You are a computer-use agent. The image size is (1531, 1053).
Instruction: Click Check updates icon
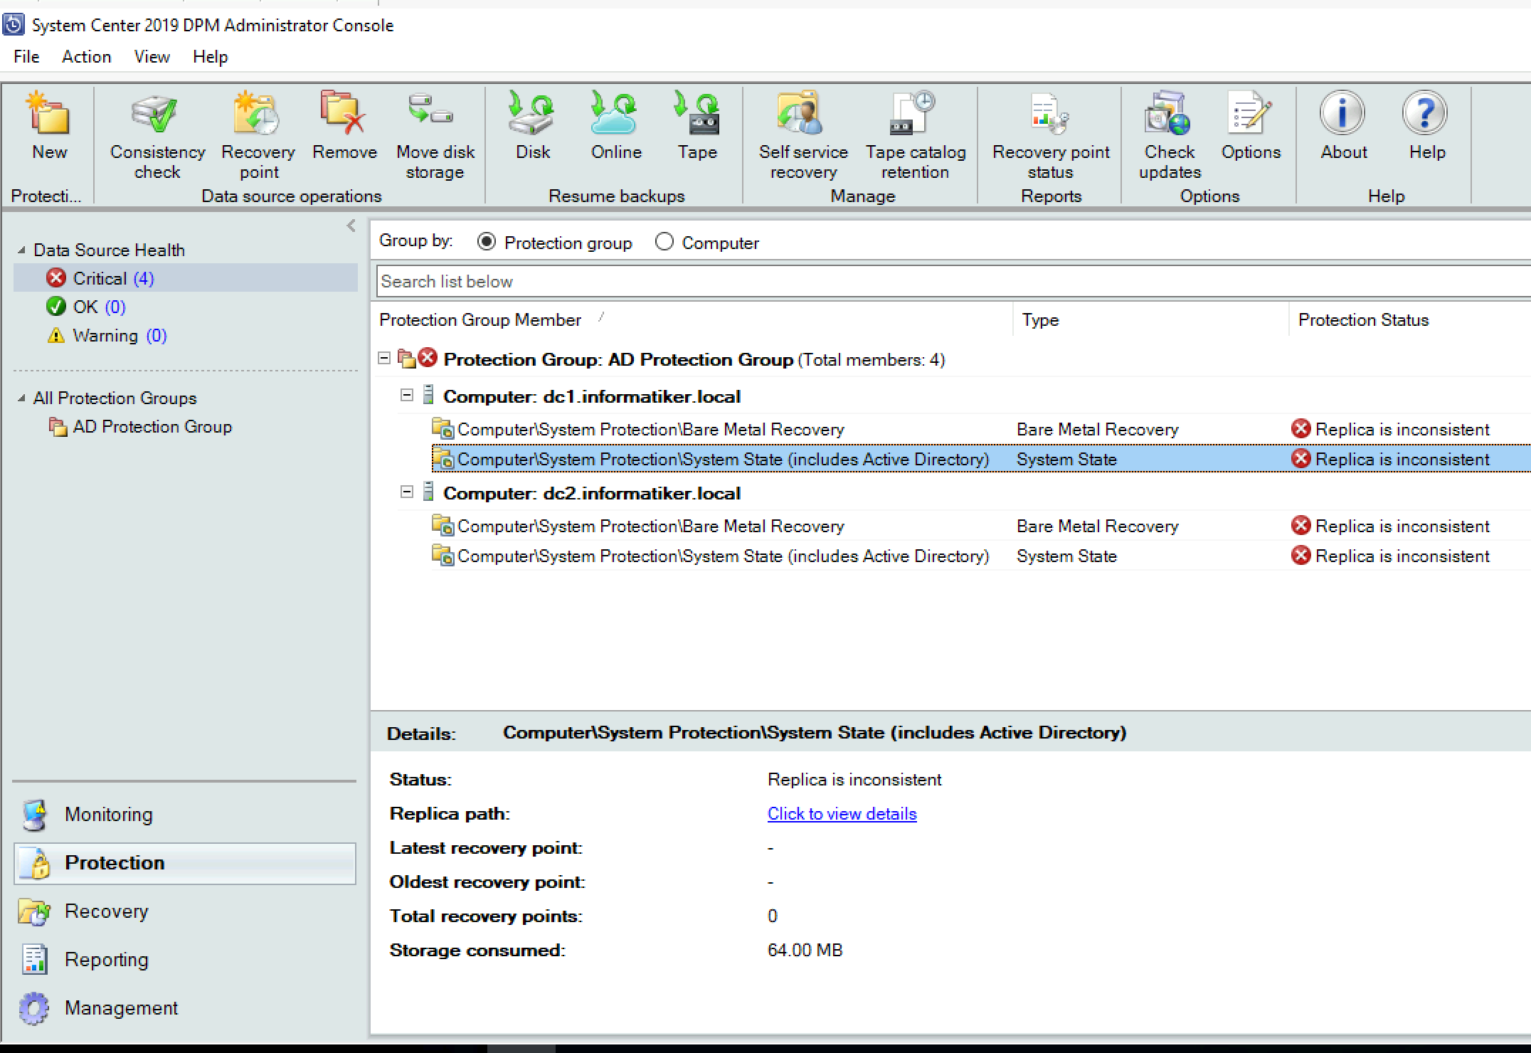pos(1170,135)
